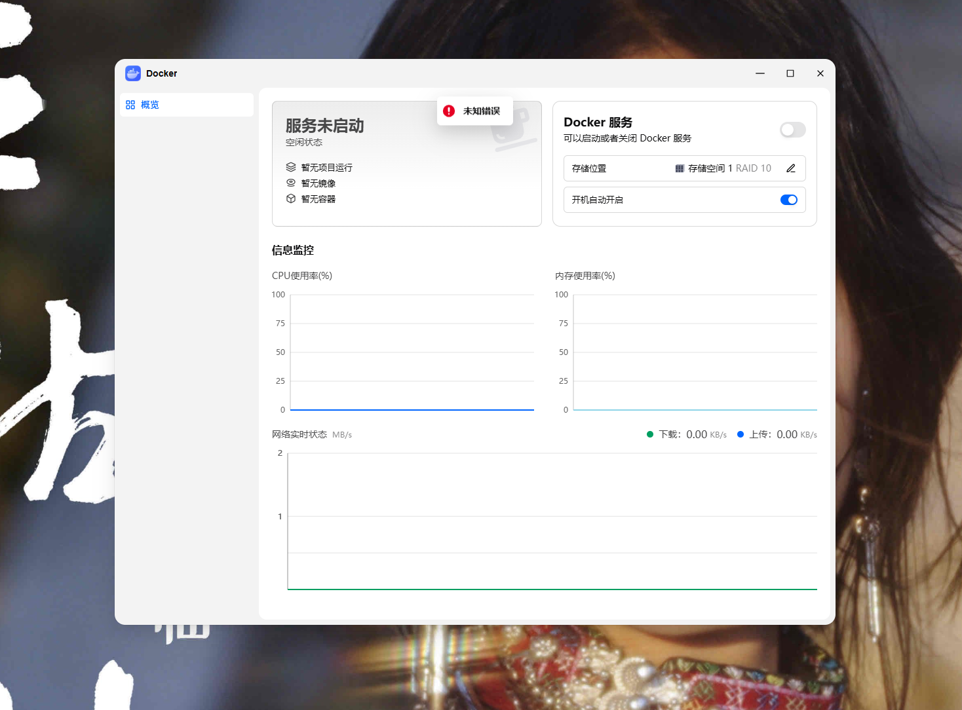962x710 pixels.
Task: Click the image icon next to 暂无镜像
Action: (x=291, y=183)
